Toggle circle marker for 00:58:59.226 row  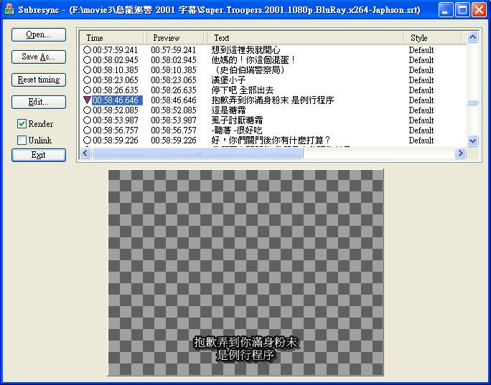(87, 140)
